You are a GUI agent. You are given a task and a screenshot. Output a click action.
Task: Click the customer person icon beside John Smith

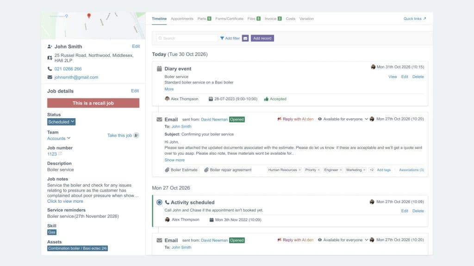[x=50, y=47]
